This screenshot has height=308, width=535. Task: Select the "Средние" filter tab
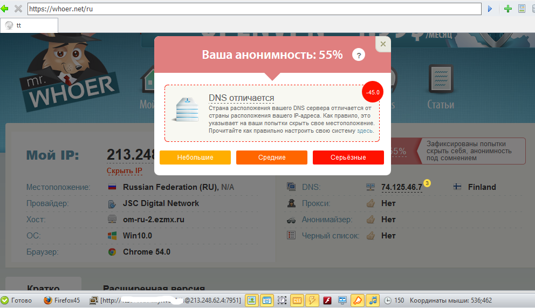point(272,158)
